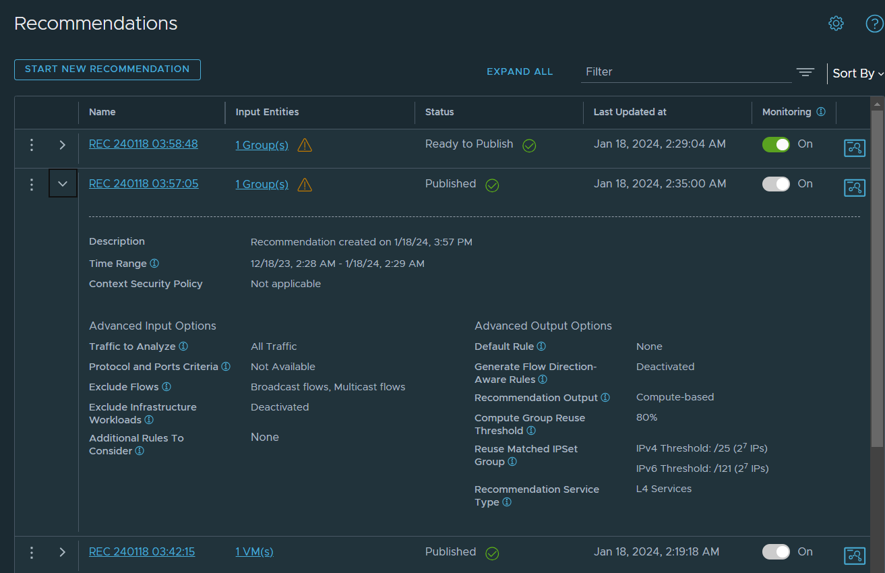Image resolution: width=885 pixels, height=573 pixels.
Task: Click the vertical scrollbar thumb
Action: pos(876,277)
